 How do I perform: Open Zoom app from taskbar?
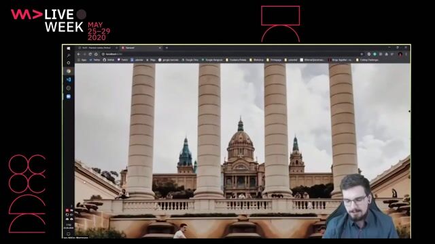tap(69, 96)
